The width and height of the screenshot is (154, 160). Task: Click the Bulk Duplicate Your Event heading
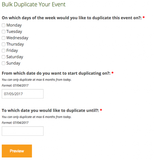click(34, 4)
